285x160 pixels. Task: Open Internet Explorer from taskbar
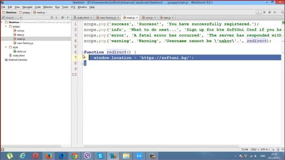(x=23, y=156)
